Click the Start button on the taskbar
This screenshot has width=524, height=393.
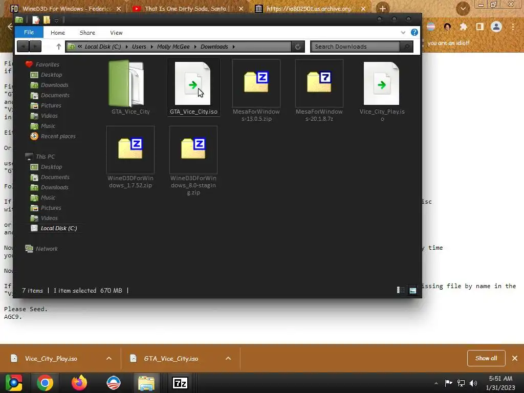(x=14, y=383)
